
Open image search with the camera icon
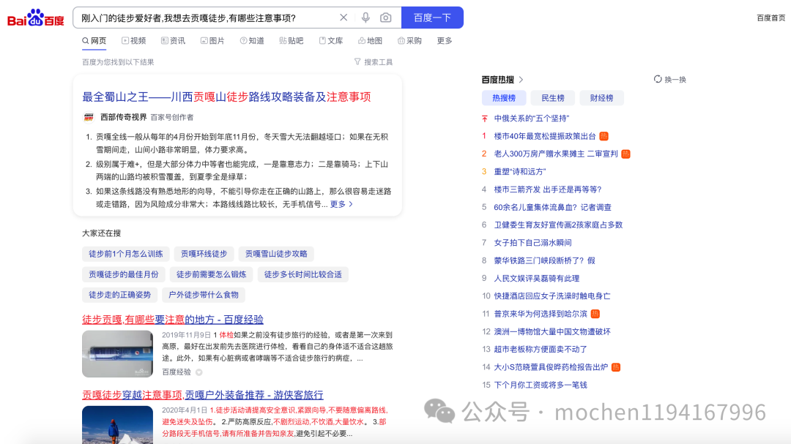click(386, 18)
